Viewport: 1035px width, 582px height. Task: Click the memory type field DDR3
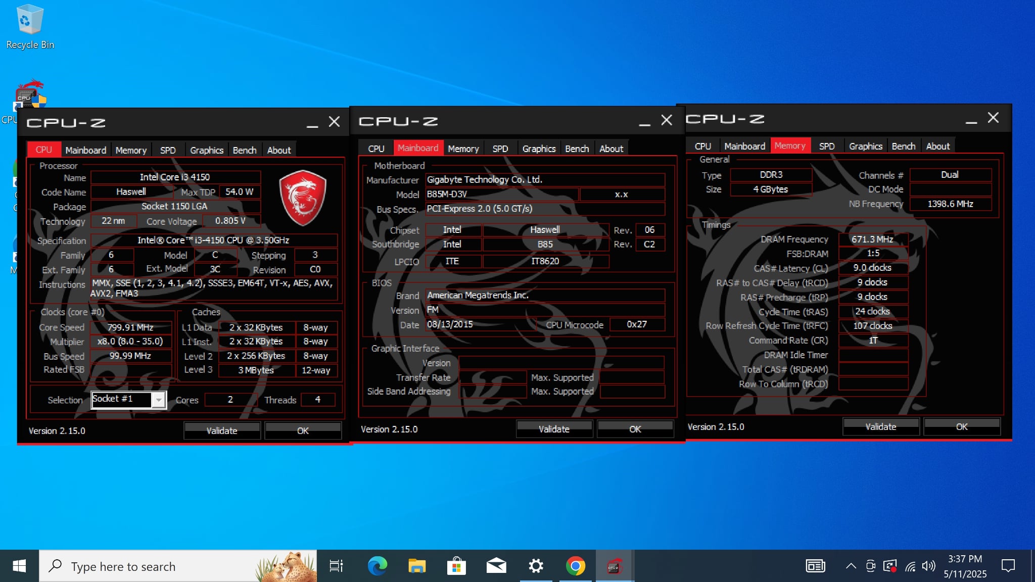pyautogui.click(x=771, y=175)
